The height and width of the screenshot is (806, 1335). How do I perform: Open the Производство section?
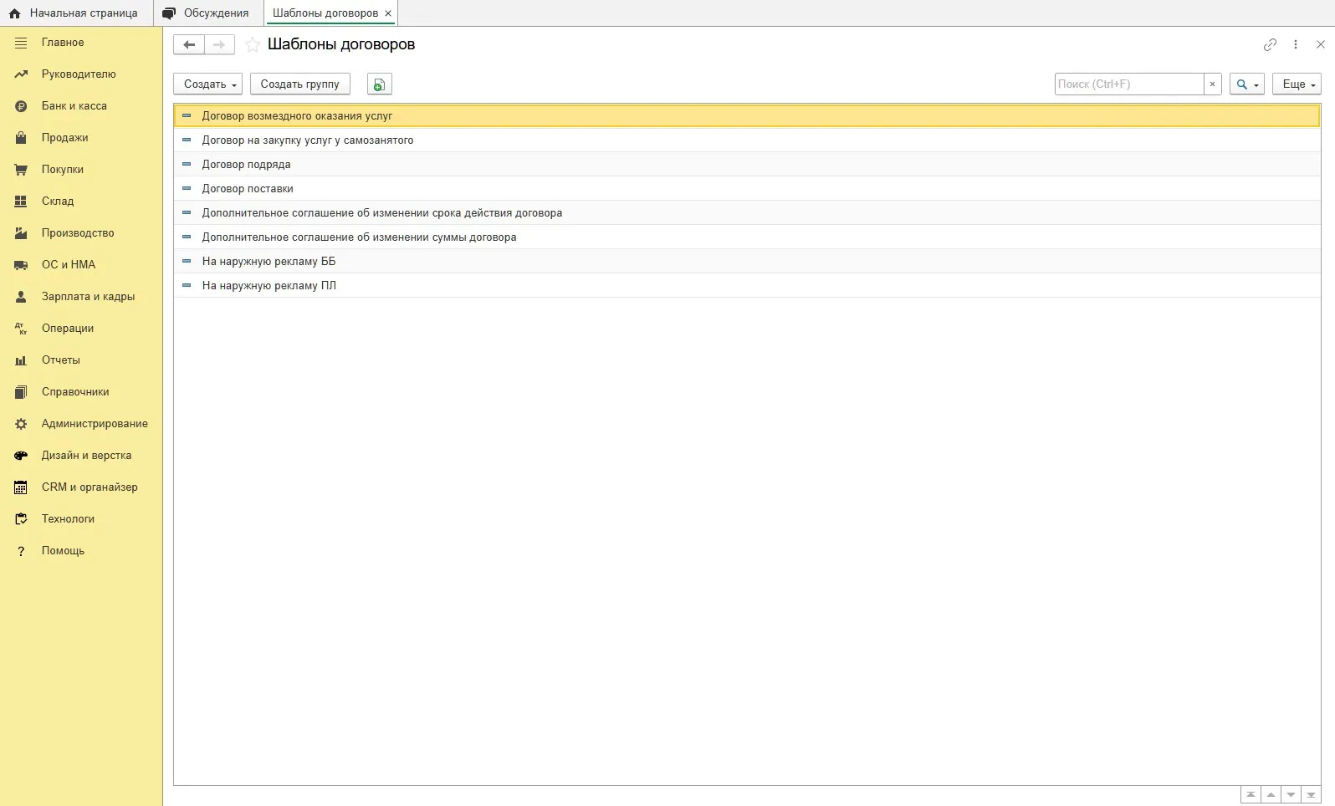pos(81,233)
